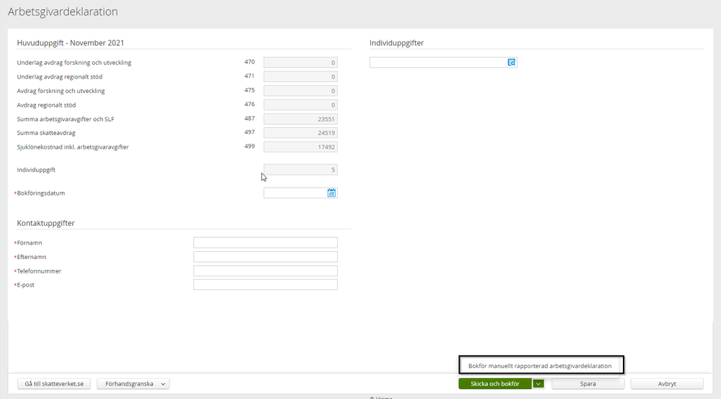Click the Individuppgifter search field
721x399 pixels.
pyautogui.click(x=437, y=63)
